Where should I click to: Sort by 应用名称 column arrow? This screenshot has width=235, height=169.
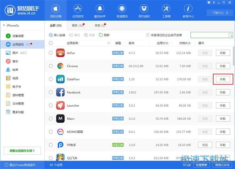click(108, 43)
